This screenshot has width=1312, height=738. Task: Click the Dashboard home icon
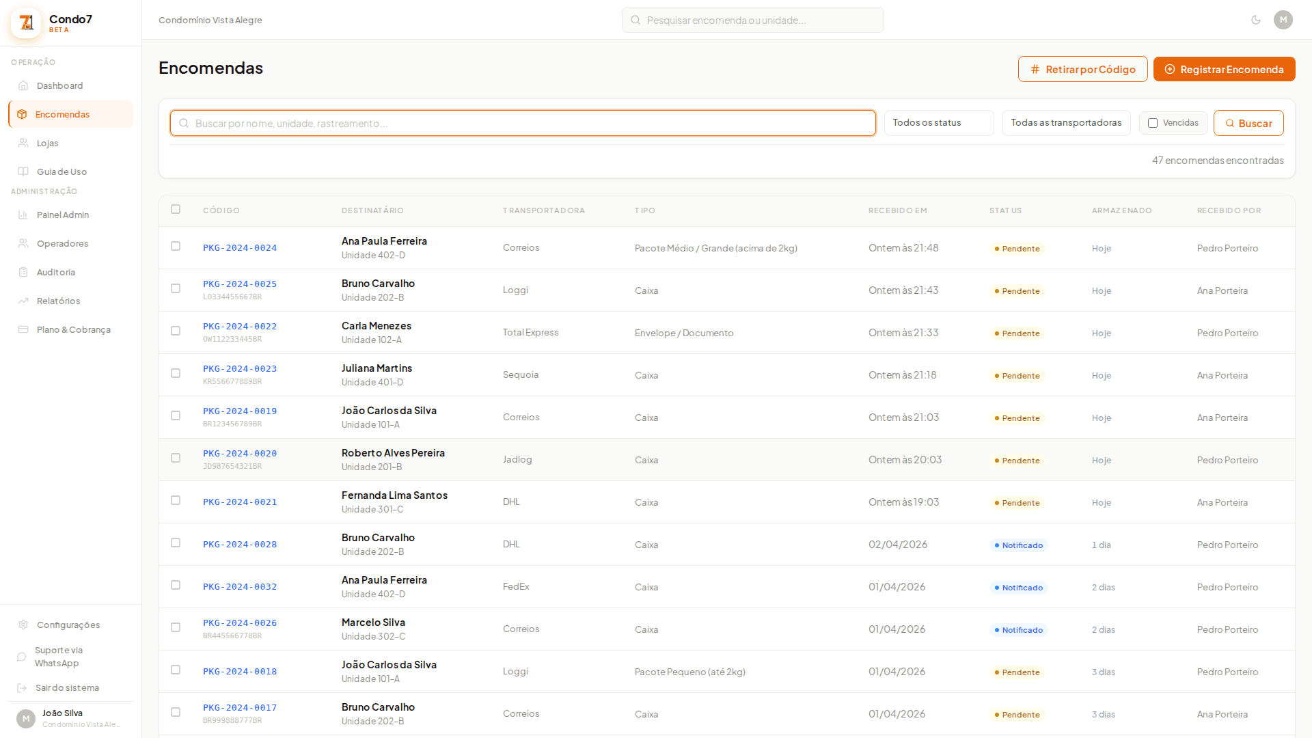tap(23, 86)
